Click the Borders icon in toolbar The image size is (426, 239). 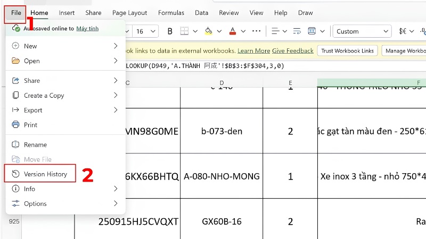(184, 31)
